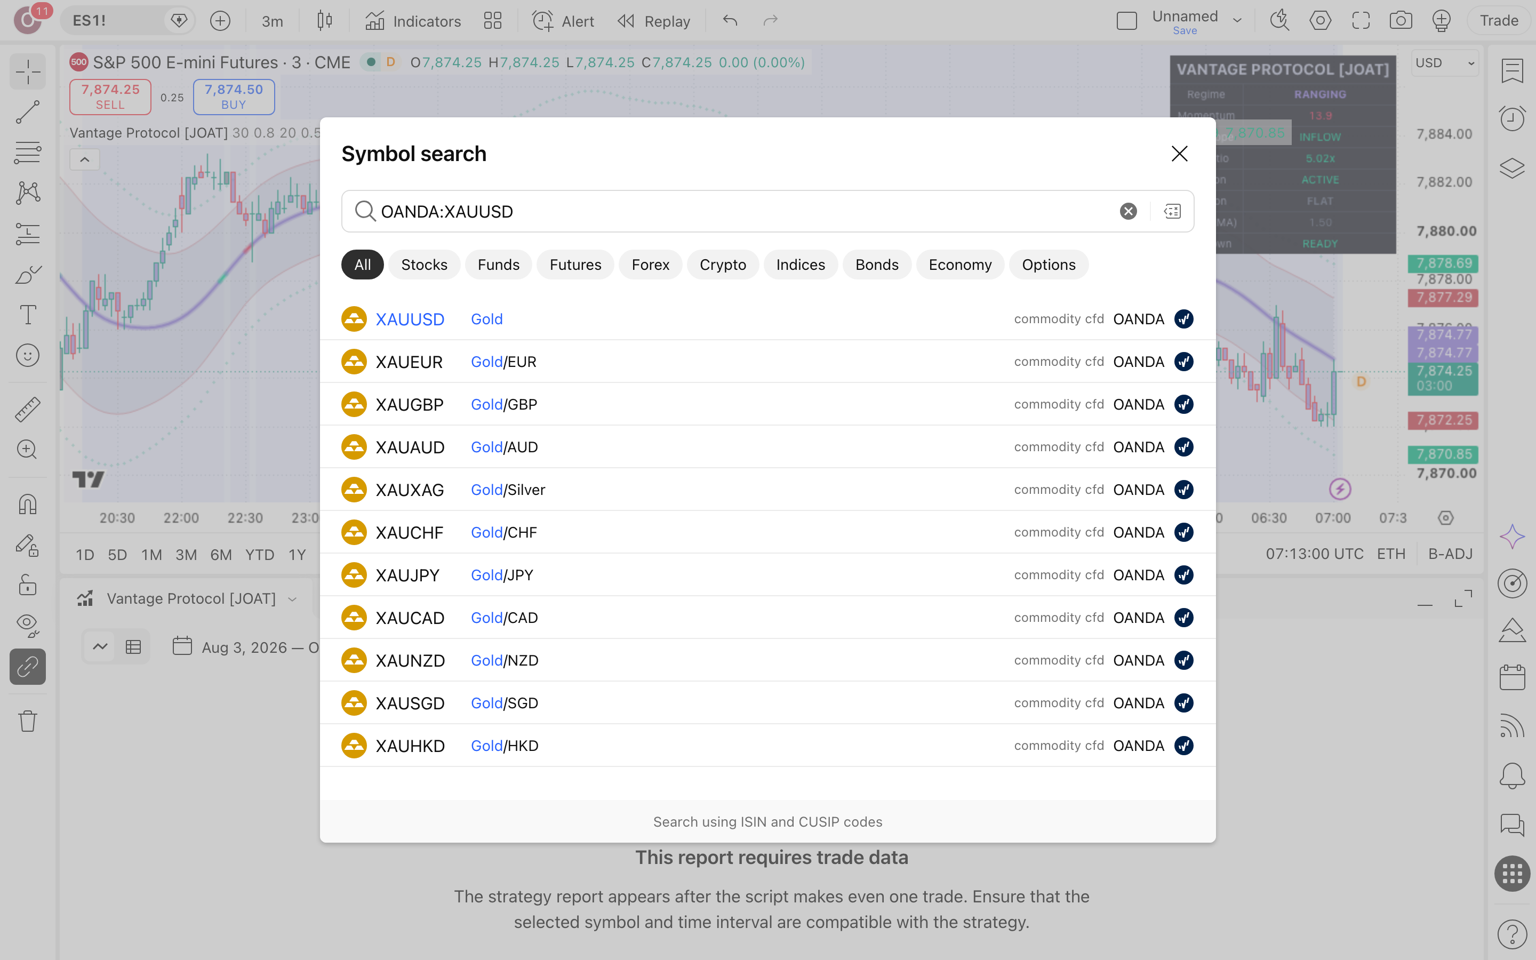Filter results by Forex
Image resolution: width=1536 pixels, height=960 pixels.
pyautogui.click(x=651, y=265)
